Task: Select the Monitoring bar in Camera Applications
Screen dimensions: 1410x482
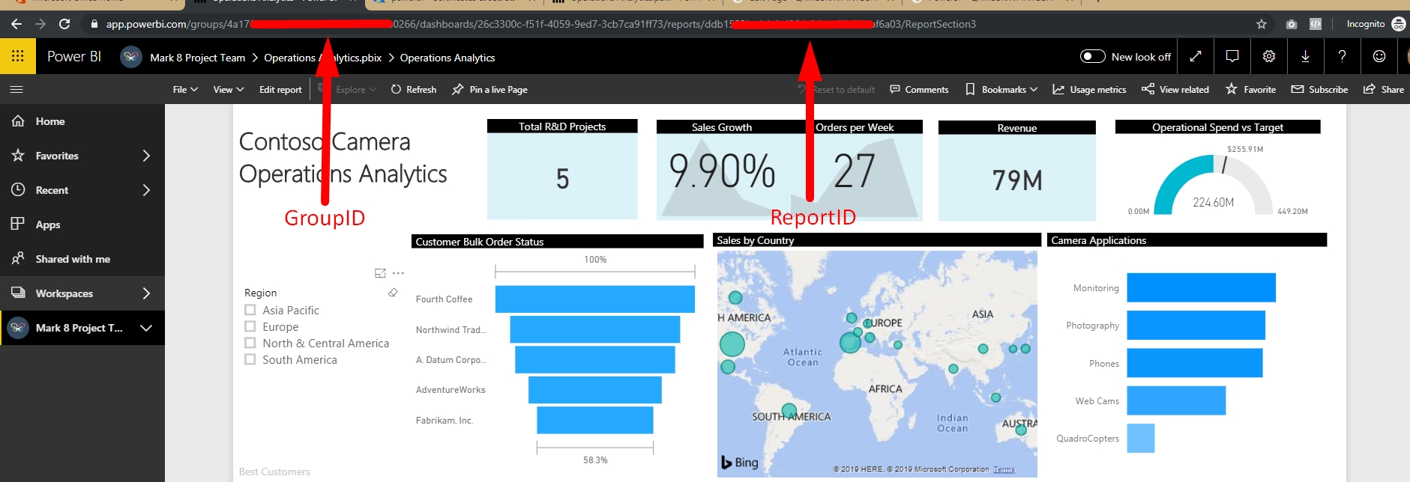Action: tap(1201, 287)
